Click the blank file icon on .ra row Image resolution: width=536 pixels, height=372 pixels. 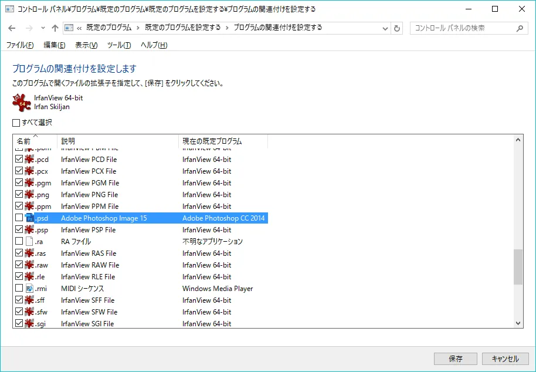tap(29, 242)
